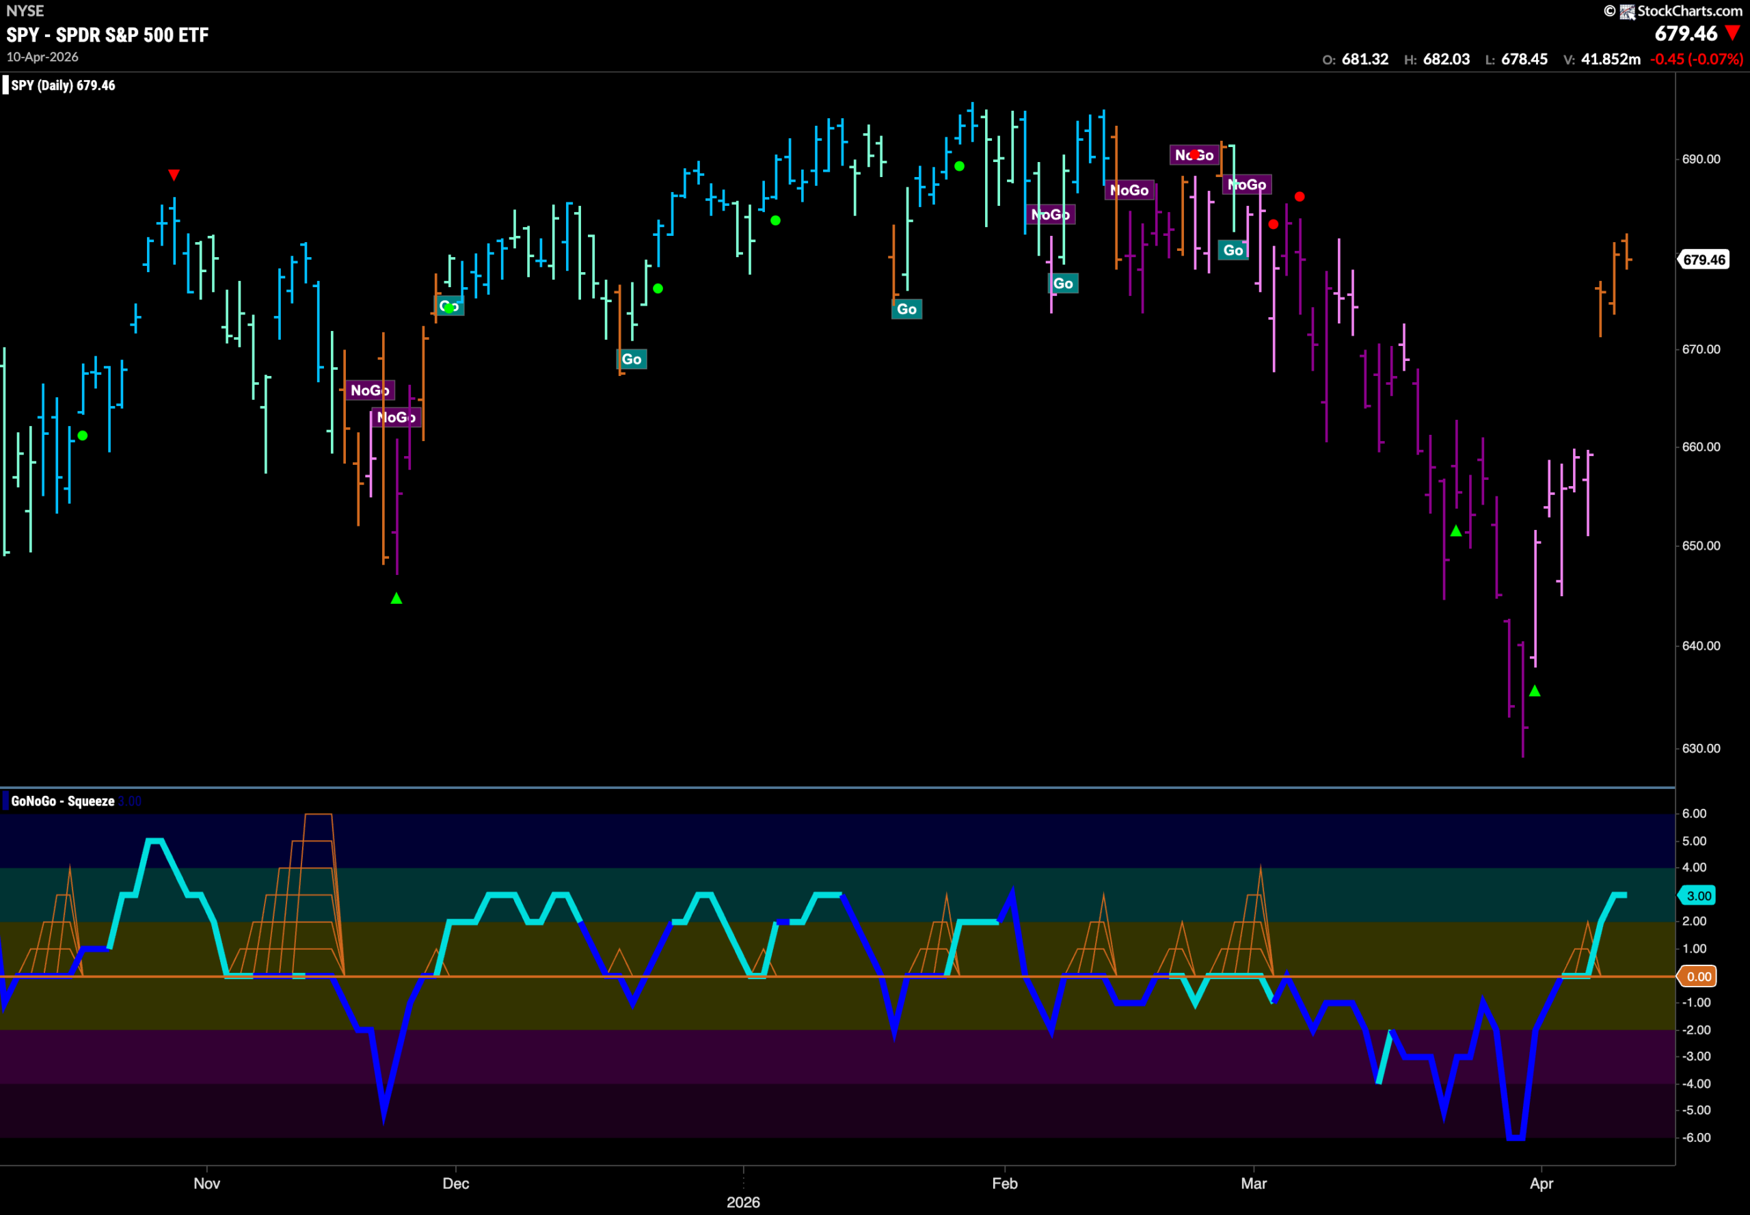Select the SPY - SPDR S&P 500 ETF title
This screenshot has width=1750, height=1215.
107,35
